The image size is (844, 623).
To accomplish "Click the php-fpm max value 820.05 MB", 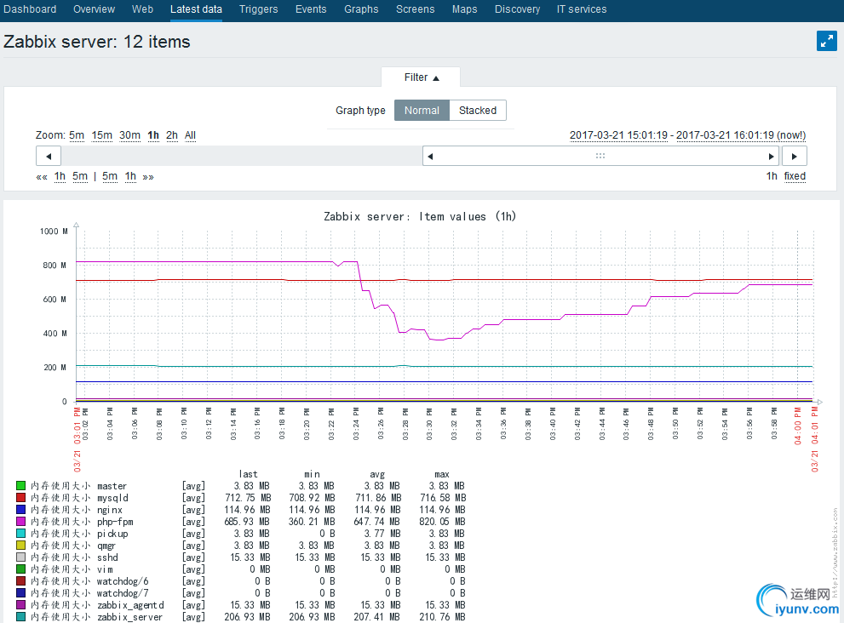I will click(443, 522).
